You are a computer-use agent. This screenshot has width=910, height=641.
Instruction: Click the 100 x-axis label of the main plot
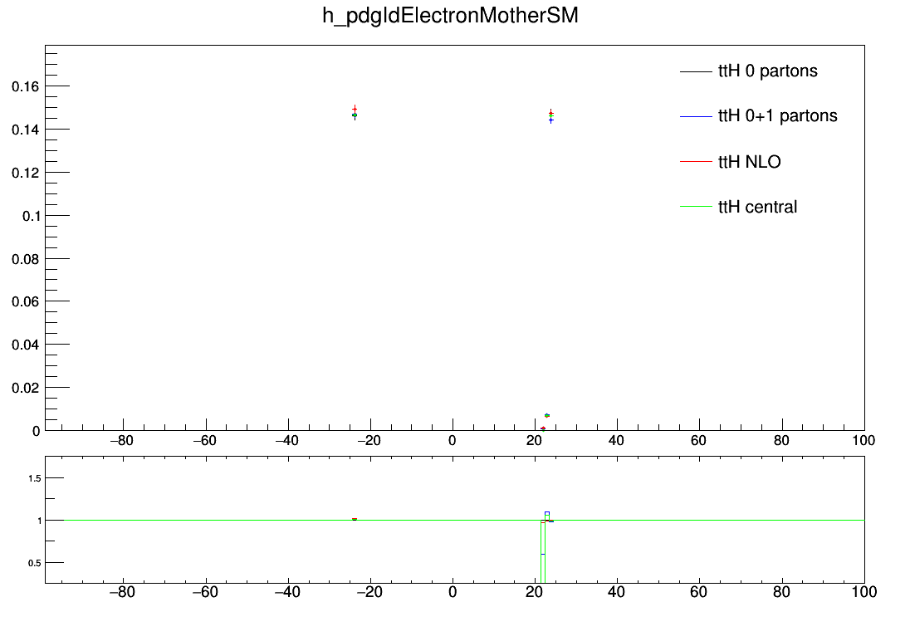click(864, 441)
